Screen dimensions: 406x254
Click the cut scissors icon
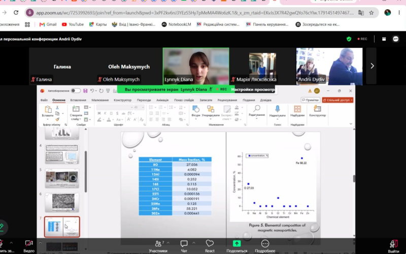(57, 107)
